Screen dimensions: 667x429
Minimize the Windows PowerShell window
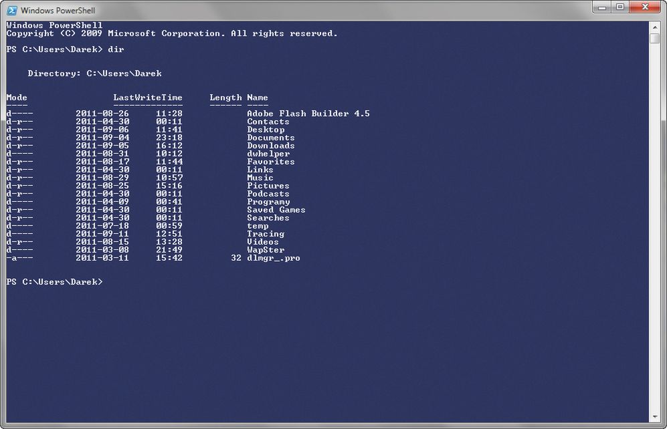click(601, 7)
